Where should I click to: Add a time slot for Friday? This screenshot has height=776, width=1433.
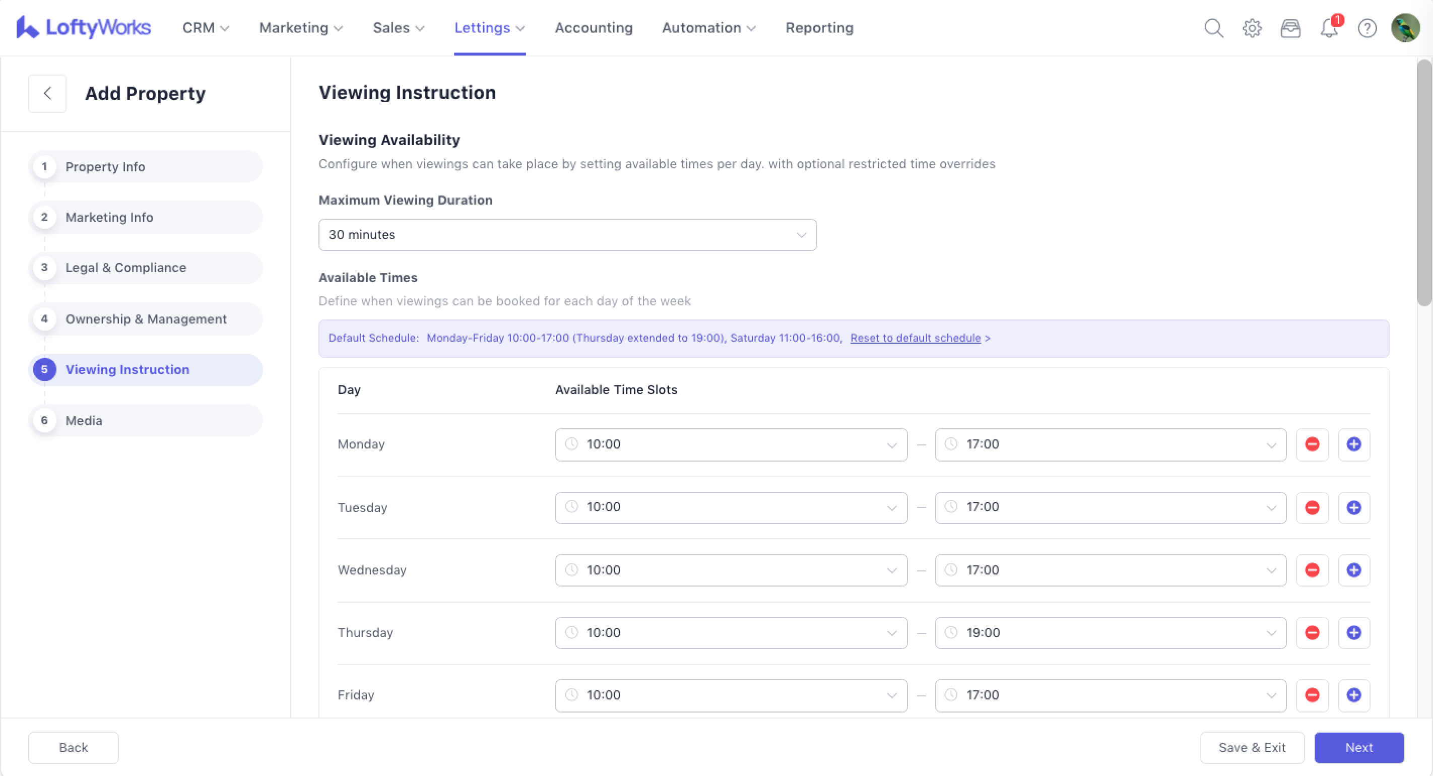click(x=1353, y=695)
